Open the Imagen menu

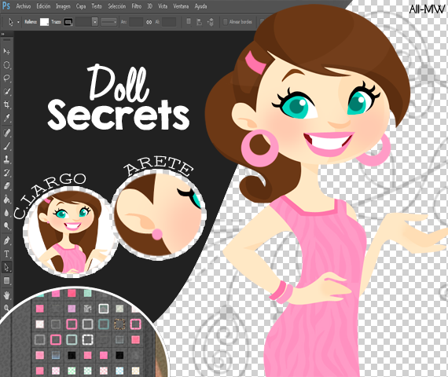63,6
